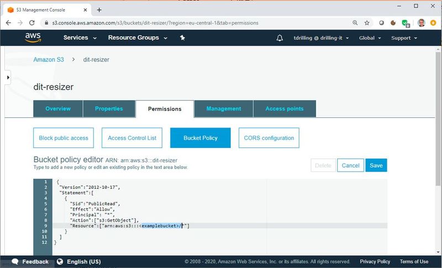Click the English (US) language selector
This screenshot has width=442, height=268.
click(x=84, y=261)
